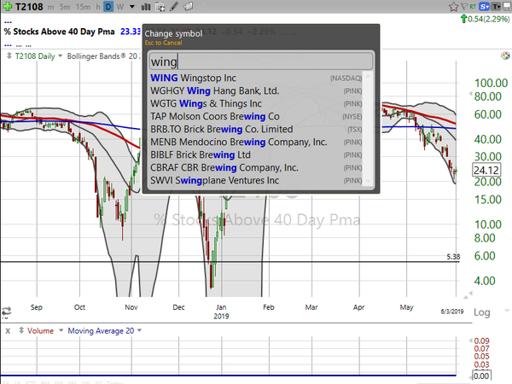The height and width of the screenshot is (384, 512).
Task: Click the bar chart indicators icon
Action: pyautogui.click(x=146, y=7)
